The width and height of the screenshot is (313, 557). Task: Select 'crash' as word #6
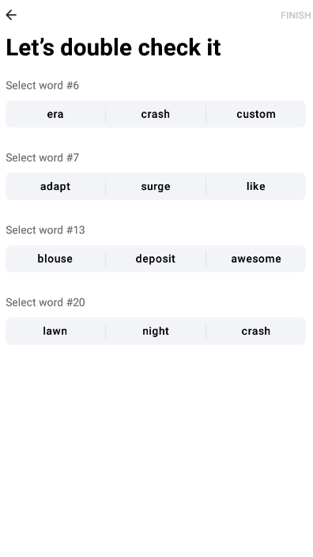coord(156,114)
